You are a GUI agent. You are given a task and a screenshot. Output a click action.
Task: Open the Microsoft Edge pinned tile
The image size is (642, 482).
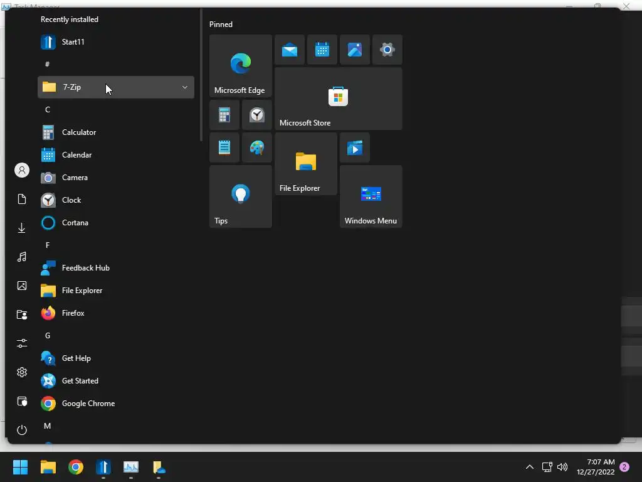tap(240, 66)
